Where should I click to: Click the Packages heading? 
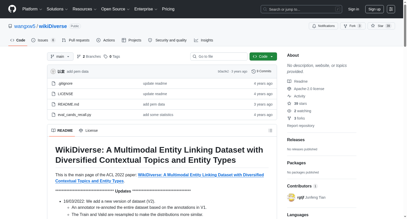pyautogui.click(x=296, y=163)
